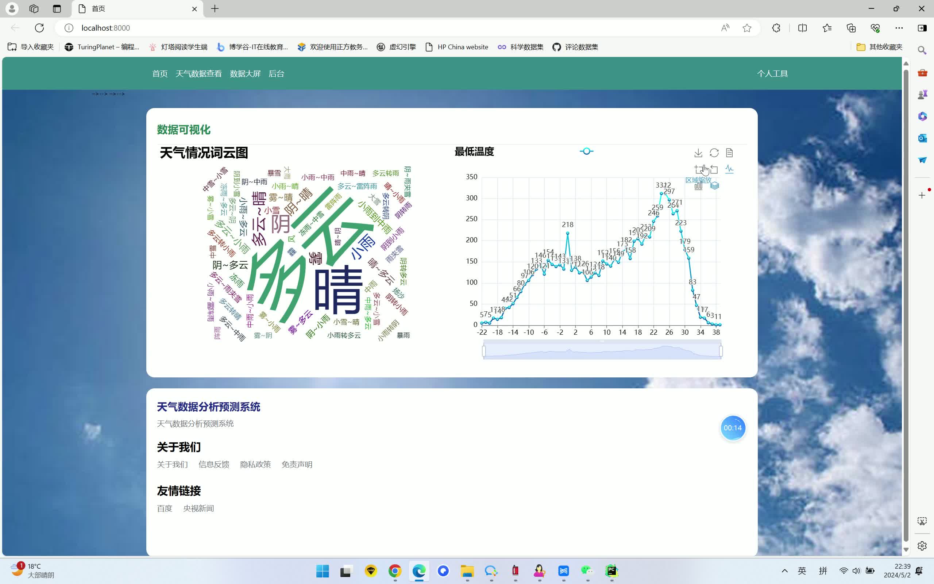Add page to favorites star icon
Viewport: 934px width, 584px height.
click(x=747, y=28)
